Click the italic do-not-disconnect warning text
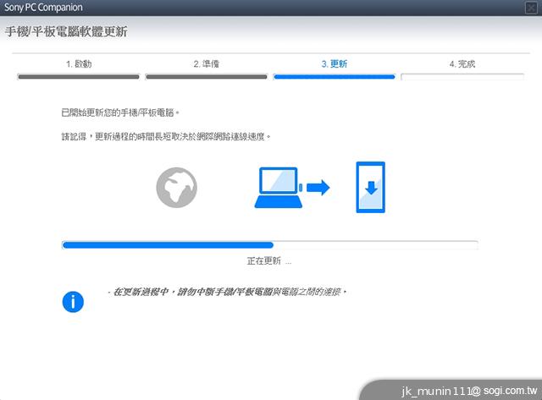The height and width of the screenshot is (400, 542). [x=229, y=292]
